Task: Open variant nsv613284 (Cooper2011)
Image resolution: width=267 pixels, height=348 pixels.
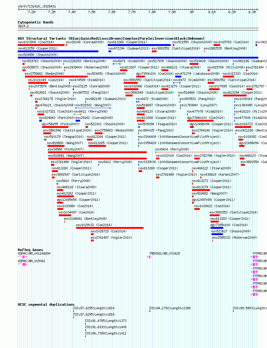Action: tap(243, 92)
